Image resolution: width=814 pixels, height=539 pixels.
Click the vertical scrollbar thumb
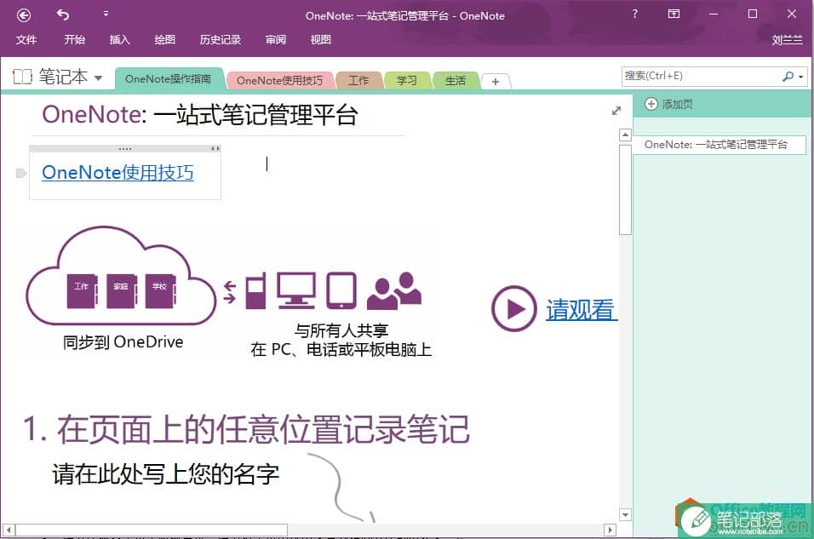click(625, 190)
